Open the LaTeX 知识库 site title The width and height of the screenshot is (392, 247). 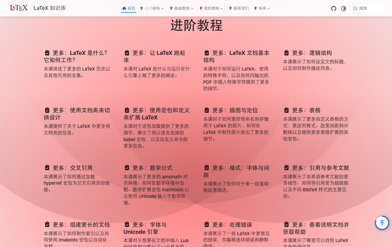(x=50, y=8)
